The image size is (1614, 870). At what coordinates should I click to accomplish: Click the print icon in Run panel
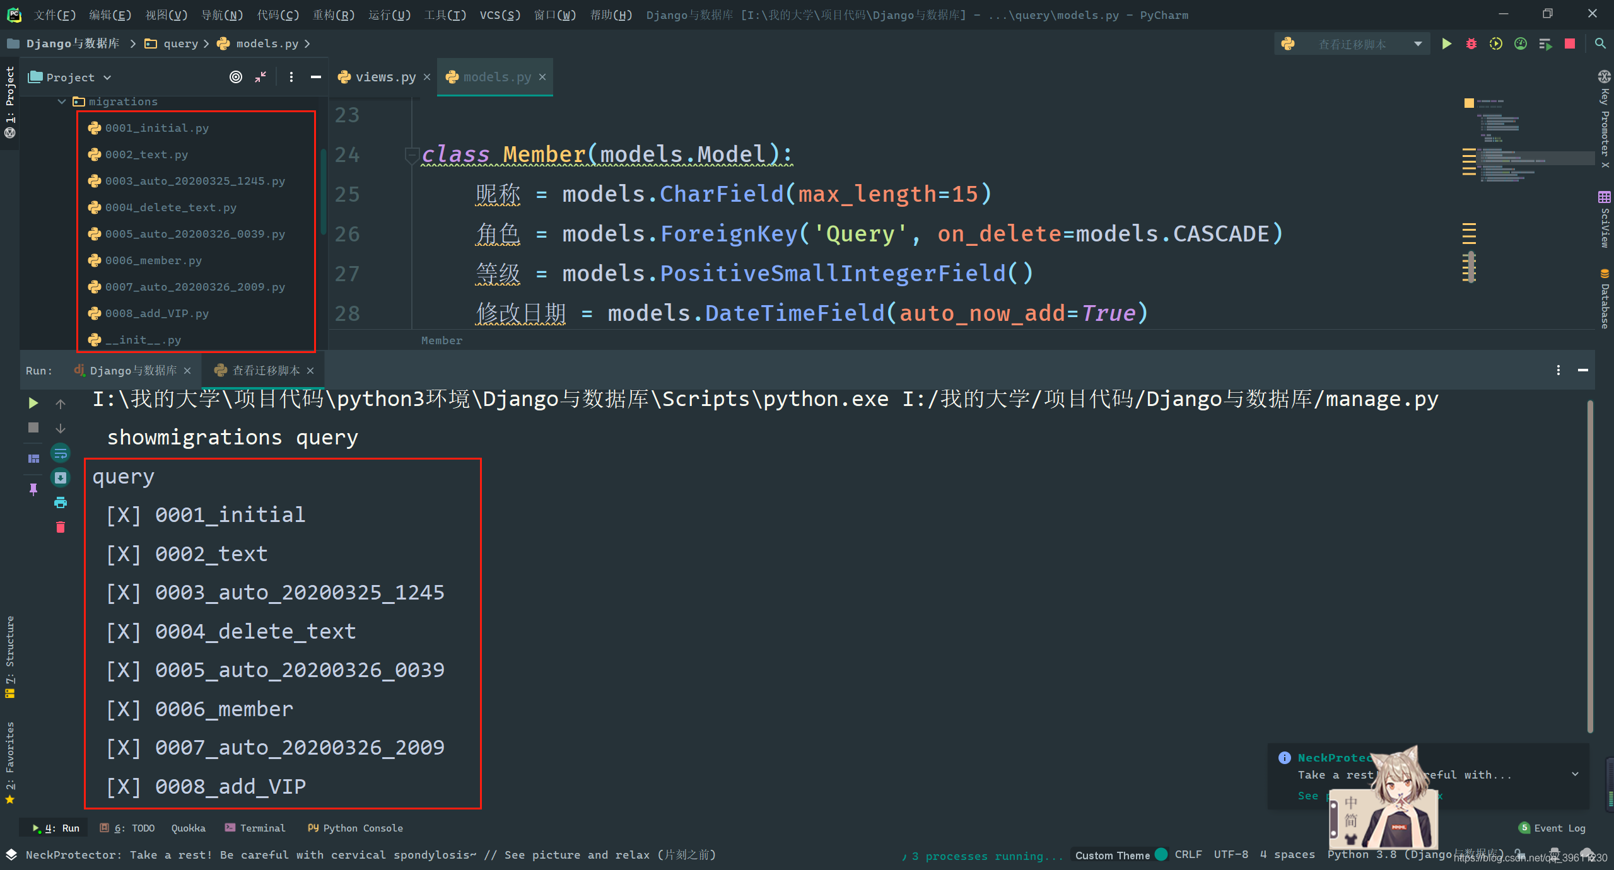click(x=61, y=502)
